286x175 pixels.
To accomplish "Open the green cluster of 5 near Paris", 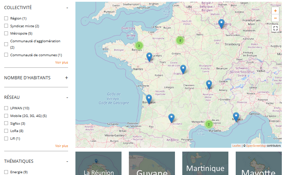I will (x=180, y=41).
